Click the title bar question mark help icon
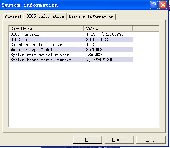Viewport: 170px width, 148px height. tap(154, 5)
